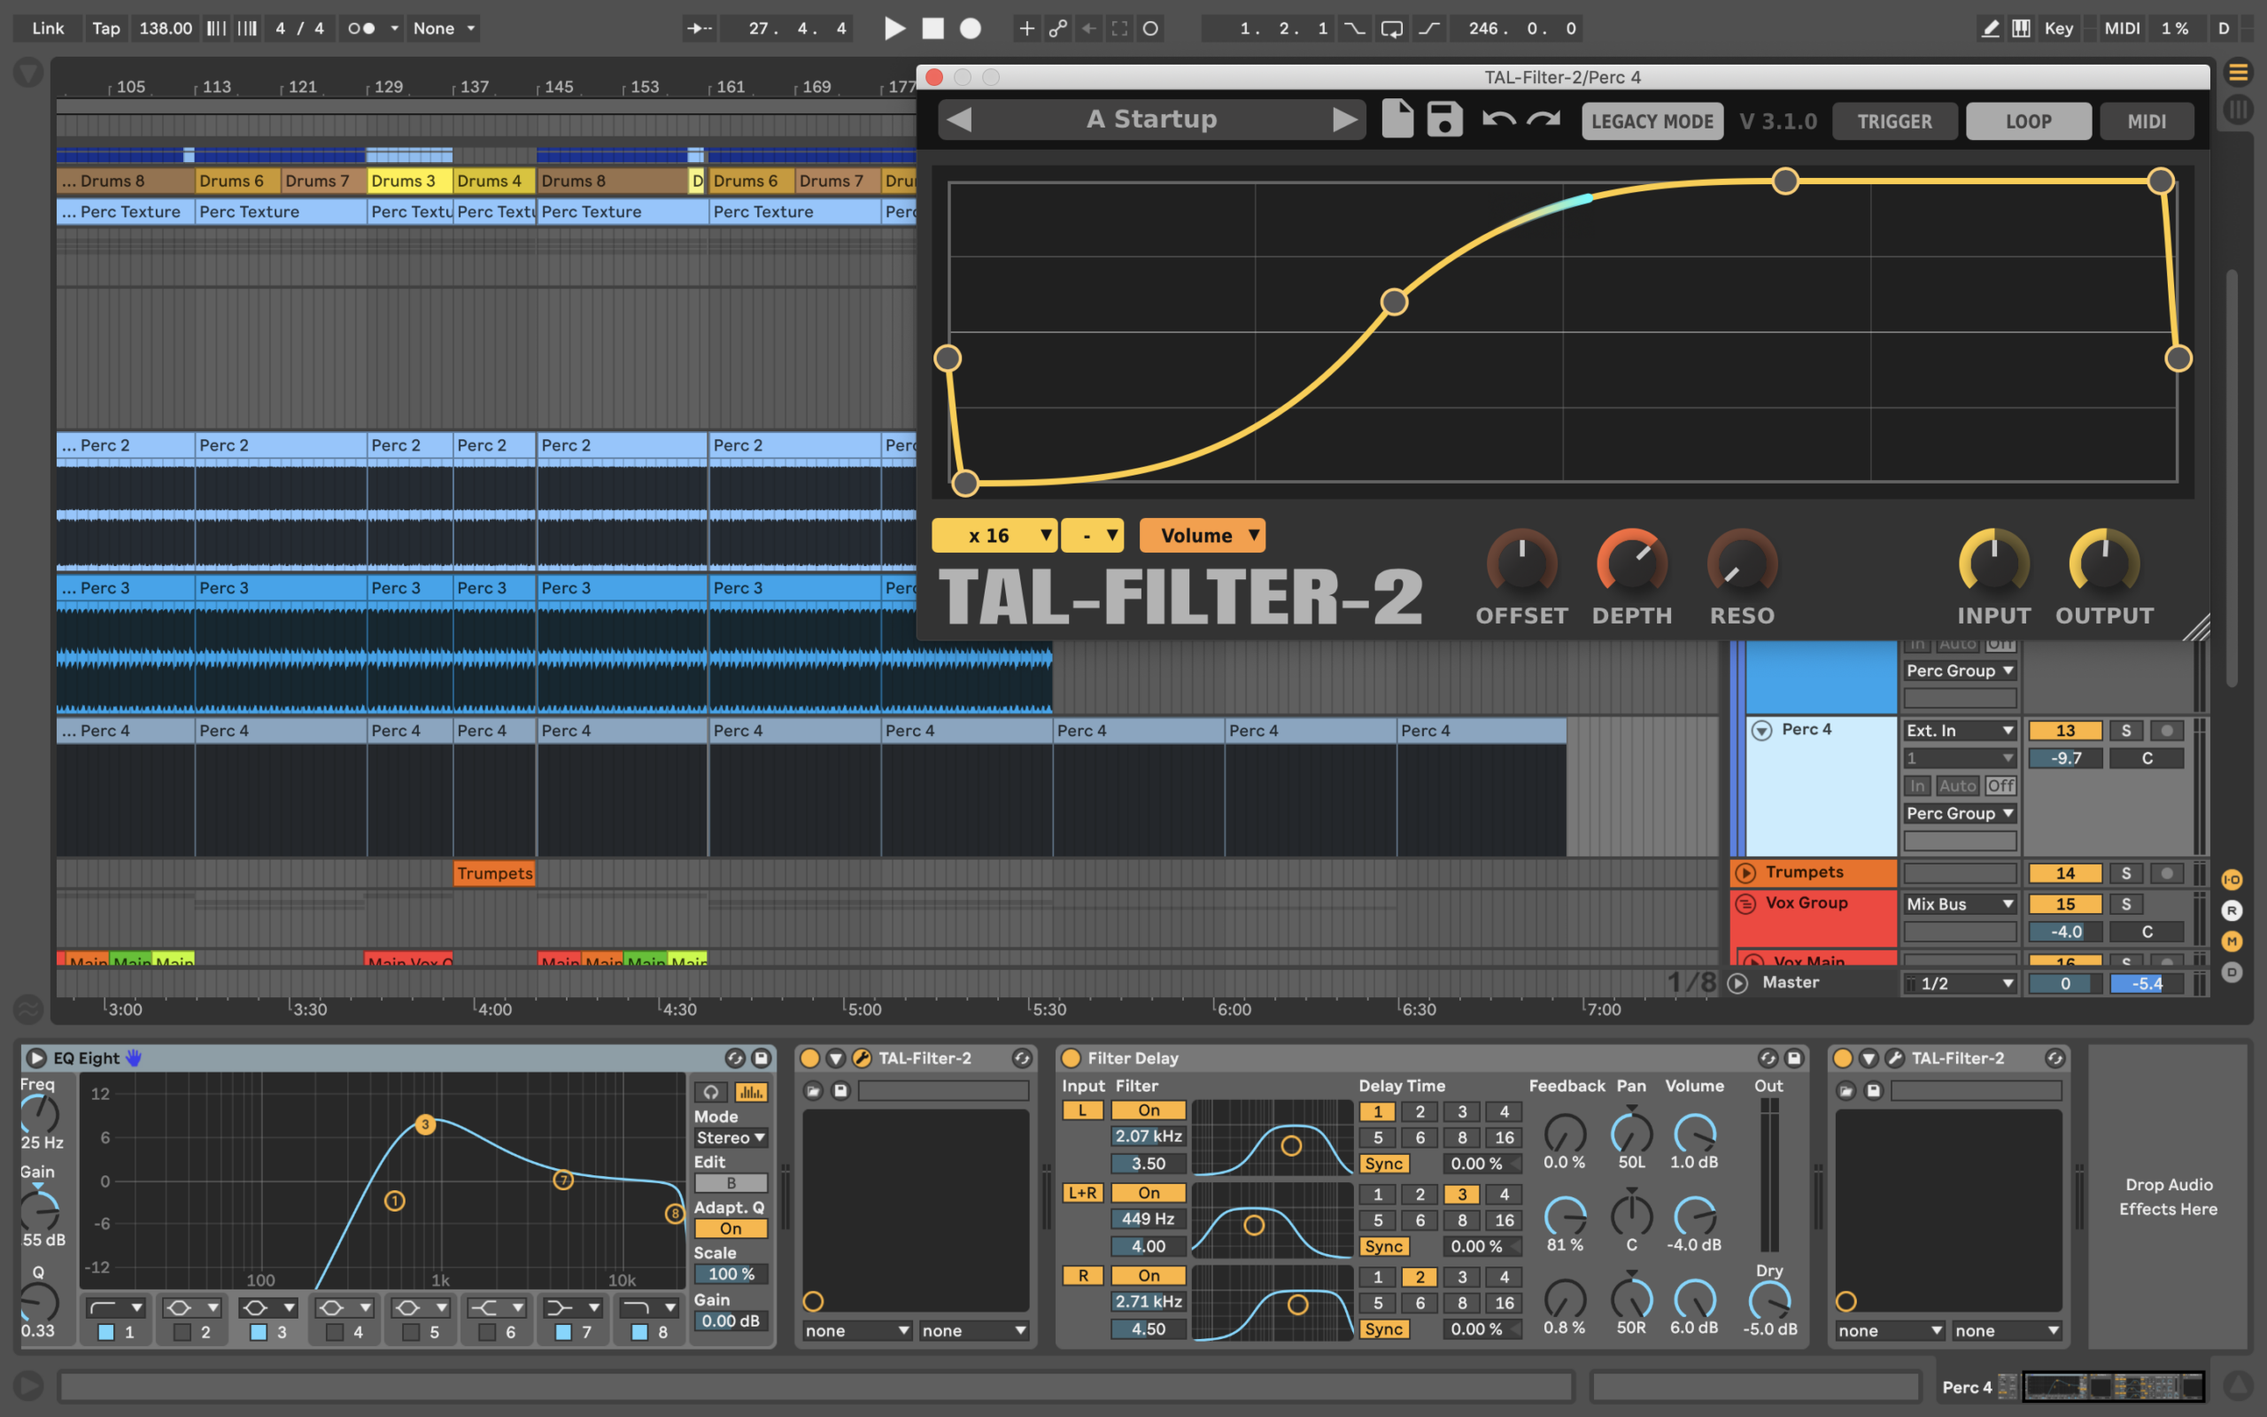
Task: Solo the Trumpets track
Action: coord(2125,873)
